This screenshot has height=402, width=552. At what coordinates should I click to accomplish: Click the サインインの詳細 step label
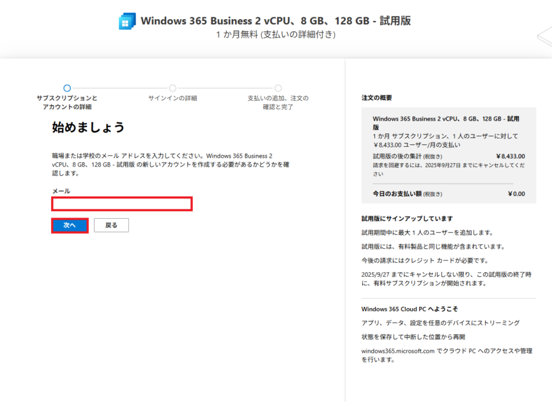pyautogui.click(x=172, y=98)
